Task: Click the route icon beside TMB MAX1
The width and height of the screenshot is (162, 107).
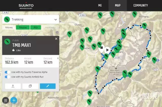Action: click(7, 42)
